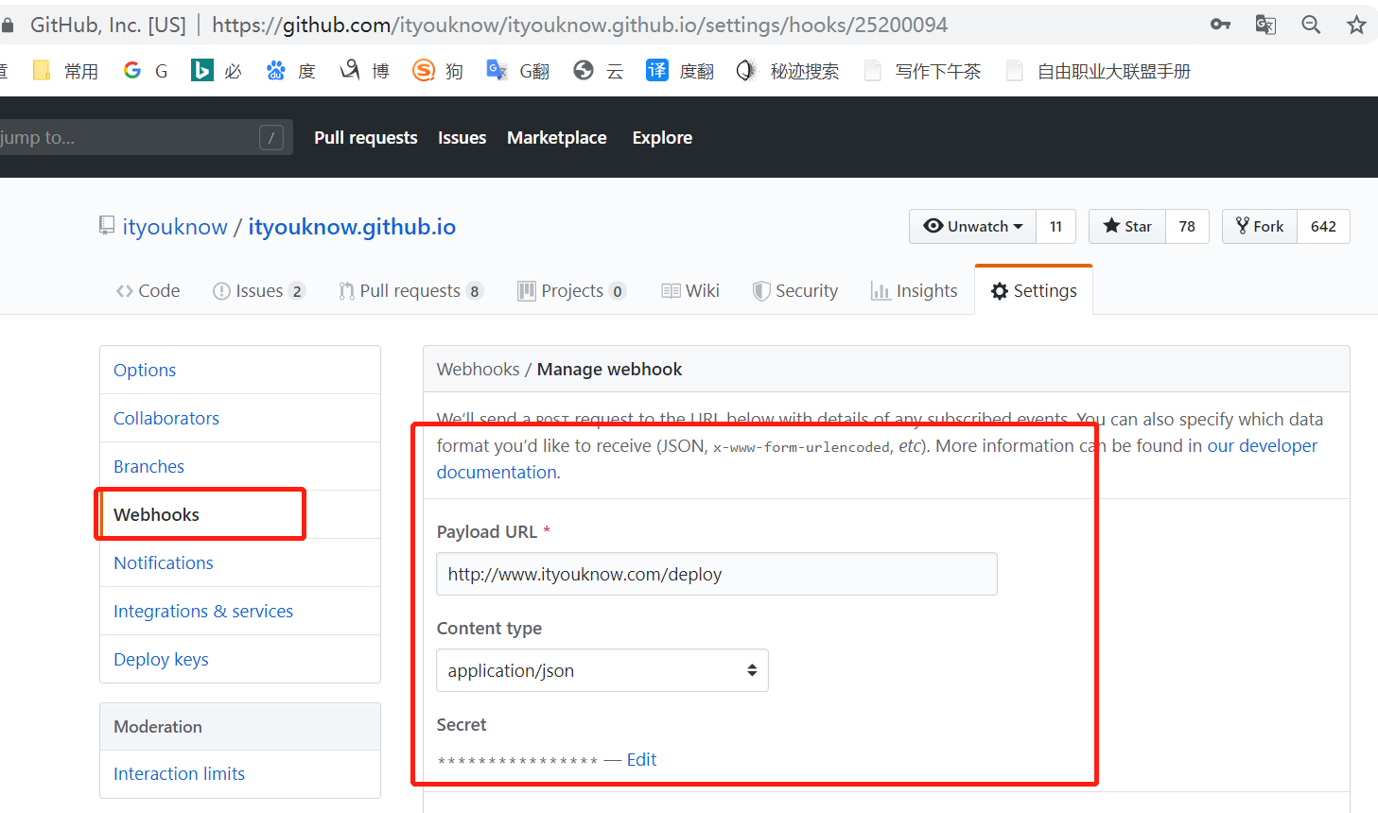Image resolution: width=1378 pixels, height=813 pixels.
Task: Star the ityouknow.github.io repository
Action: pyautogui.click(x=1127, y=227)
